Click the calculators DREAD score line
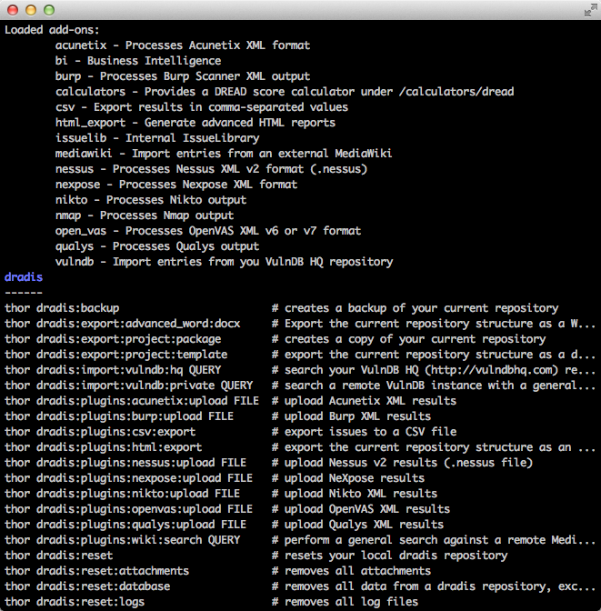Viewport: 601px width, 611px height. coord(285,92)
